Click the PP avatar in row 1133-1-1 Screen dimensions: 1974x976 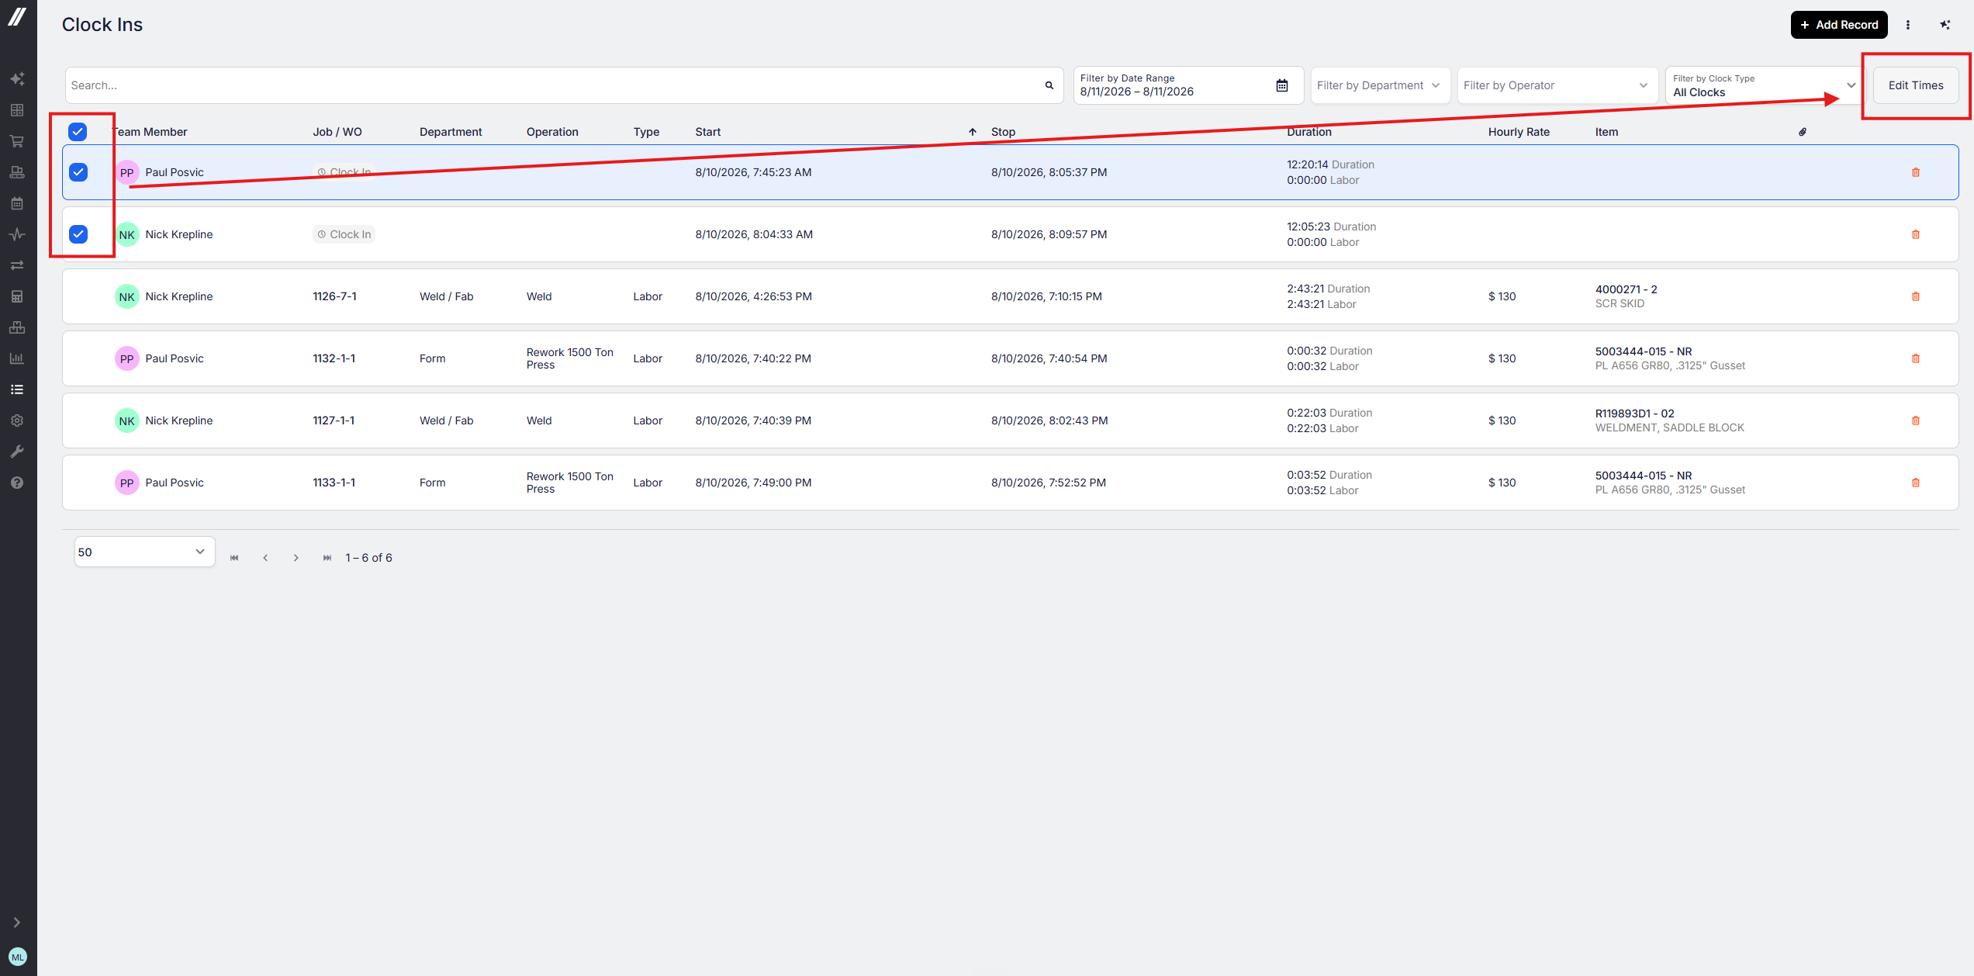(127, 483)
